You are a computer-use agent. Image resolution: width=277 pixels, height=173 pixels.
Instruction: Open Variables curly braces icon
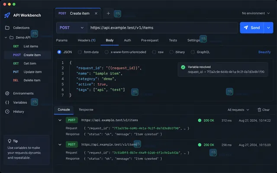pyautogui.click(x=7, y=103)
